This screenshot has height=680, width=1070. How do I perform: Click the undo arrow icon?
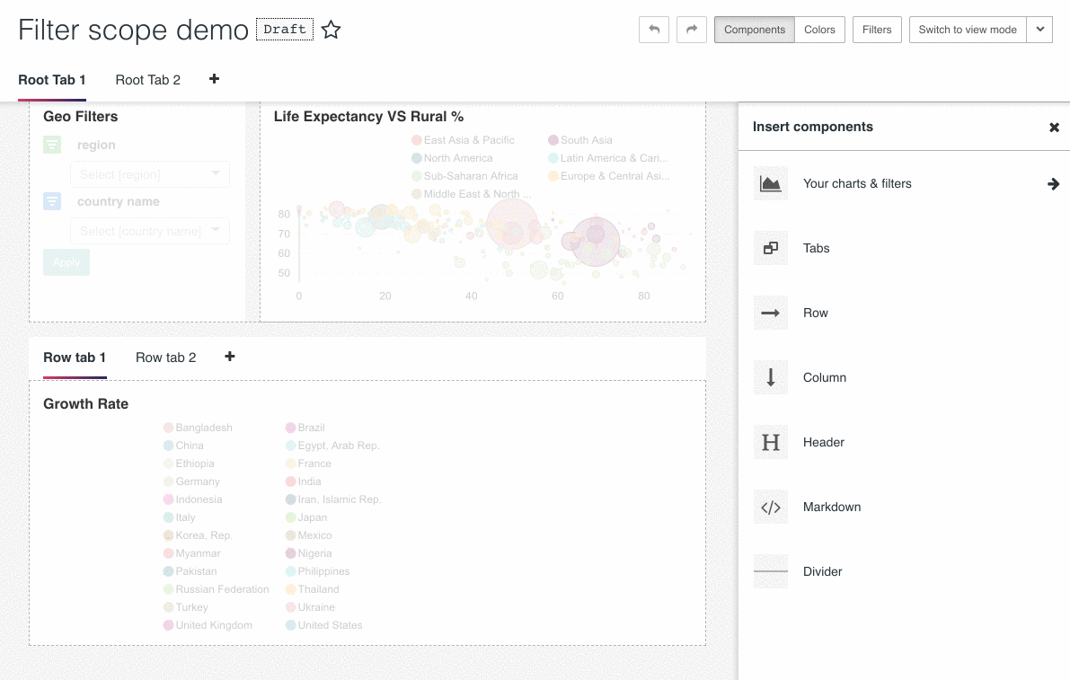[654, 30]
